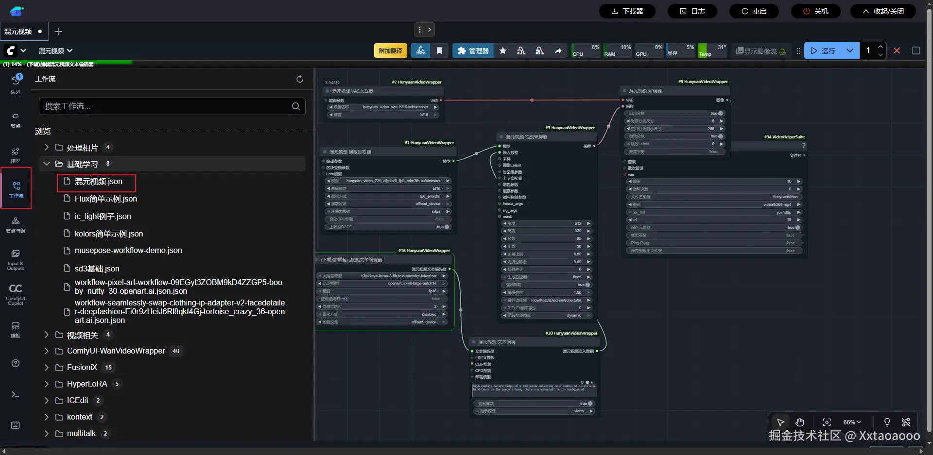This screenshot has width=933, height=455.
Task: Click the 搜索工作流 search field
Action: click(172, 106)
